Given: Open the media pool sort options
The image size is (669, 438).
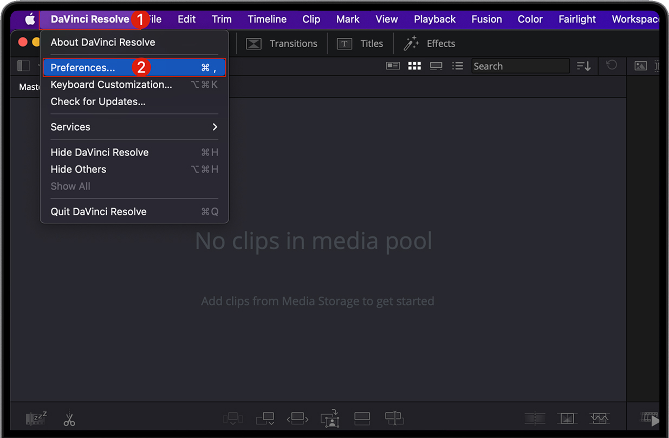Looking at the screenshot, I should [583, 66].
